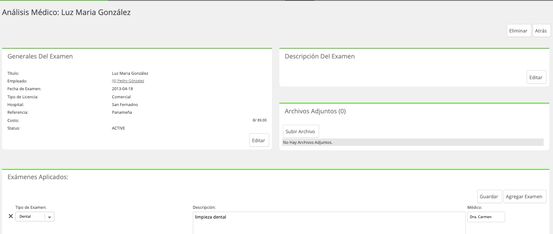
Task: Click Agregar Examen button
Action: click(x=525, y=196)
